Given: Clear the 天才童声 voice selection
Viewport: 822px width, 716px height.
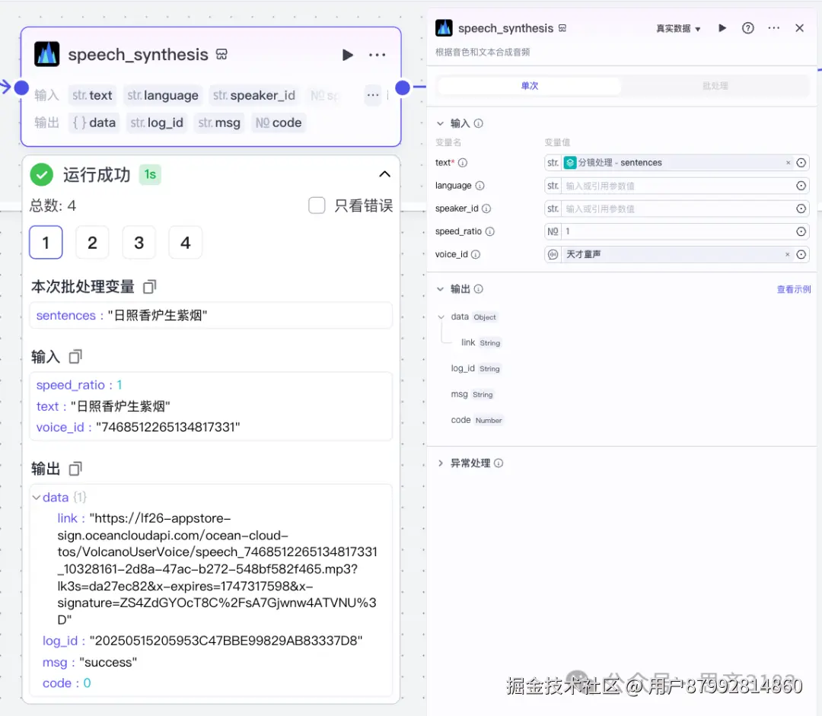Looking at the screenshot, I should point(787,254).
